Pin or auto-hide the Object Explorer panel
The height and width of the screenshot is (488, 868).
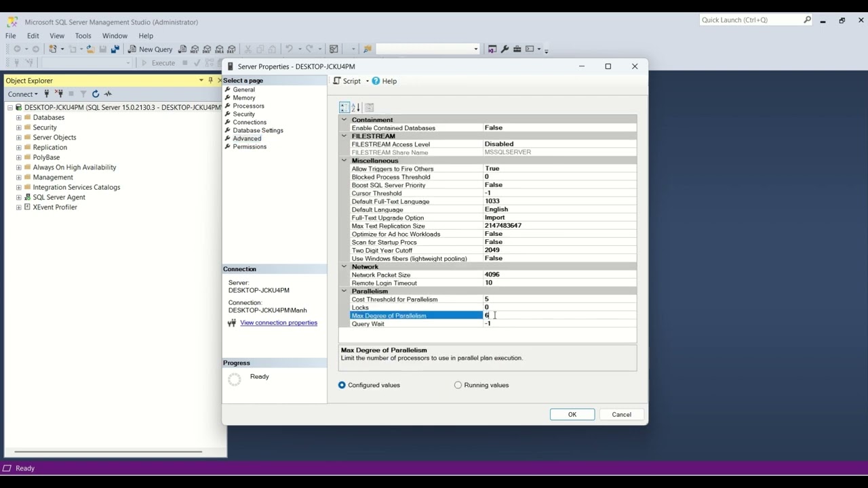click(x=210, y=80)
